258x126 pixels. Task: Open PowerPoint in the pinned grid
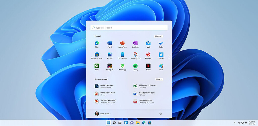coord(122,44)
